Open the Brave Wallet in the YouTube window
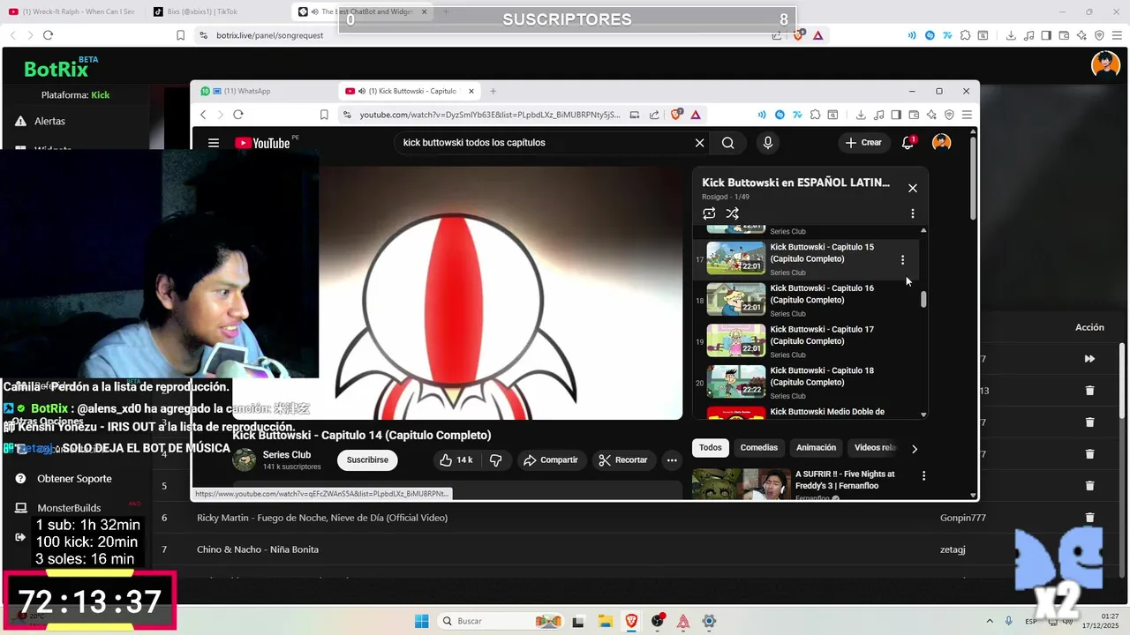1130x635 pixels. [914, 115]
